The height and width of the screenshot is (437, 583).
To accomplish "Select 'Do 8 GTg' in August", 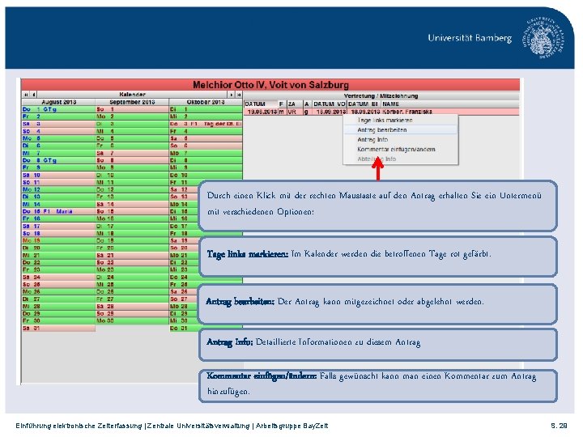I will [x=59, y=160].
